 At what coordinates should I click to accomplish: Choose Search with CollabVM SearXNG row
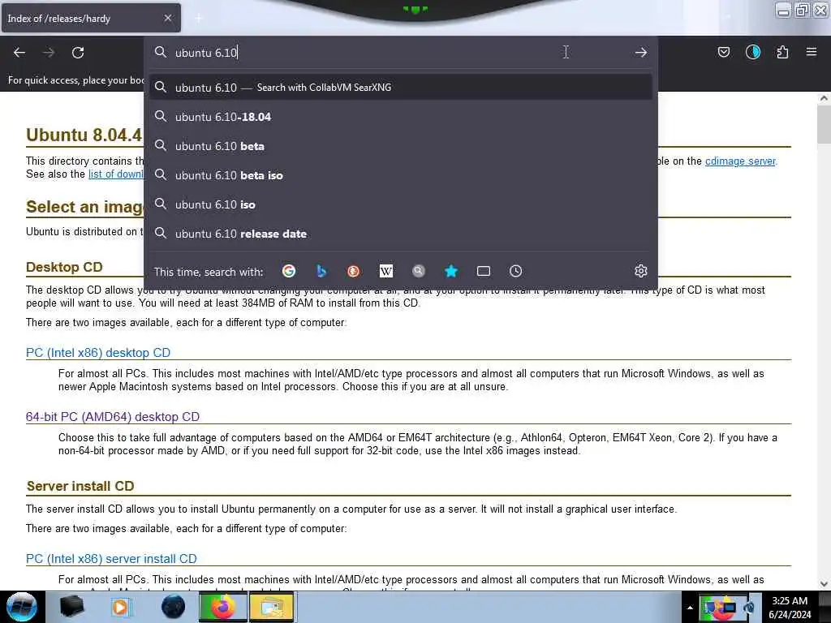click(401, 88)
